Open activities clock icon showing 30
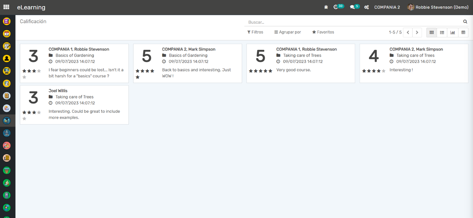Screen dimensions: 473x218 click(x=336, y=7)
